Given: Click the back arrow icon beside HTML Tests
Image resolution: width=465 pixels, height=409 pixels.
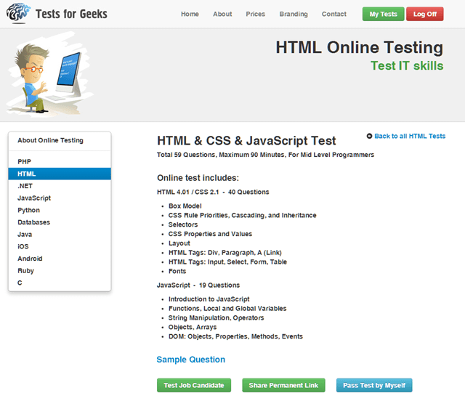Looking at the screenshot, I should pos(369,136).
